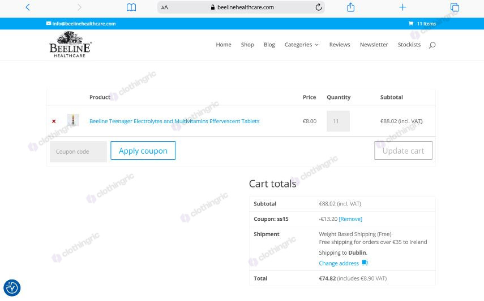Click the Price column header
The height and width of the screenshot is (301, 484).
click(309, 97)
